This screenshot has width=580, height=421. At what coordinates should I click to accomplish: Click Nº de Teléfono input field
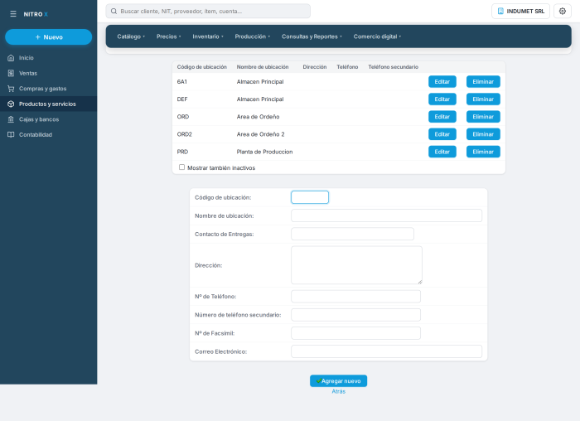pos(355,297)
